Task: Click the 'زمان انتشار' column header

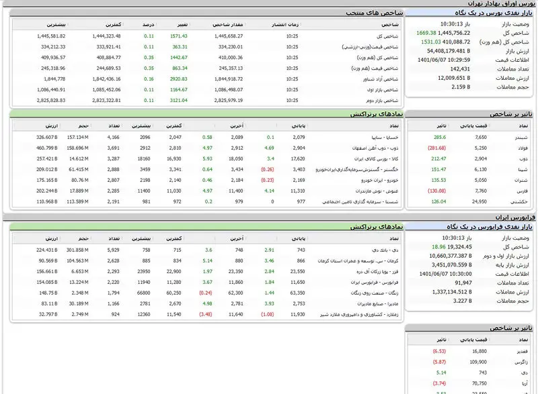Action: 285,25
